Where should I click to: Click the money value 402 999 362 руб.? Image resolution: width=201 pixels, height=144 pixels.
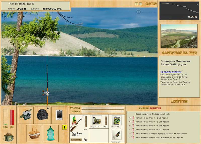click(x=52, y=9)
